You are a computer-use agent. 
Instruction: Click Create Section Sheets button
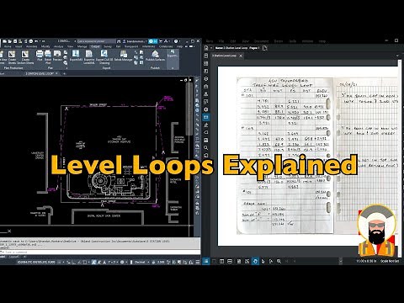[25, 56]
